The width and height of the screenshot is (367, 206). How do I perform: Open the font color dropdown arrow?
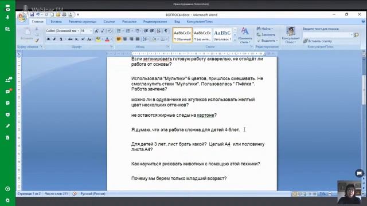(111, 39)
